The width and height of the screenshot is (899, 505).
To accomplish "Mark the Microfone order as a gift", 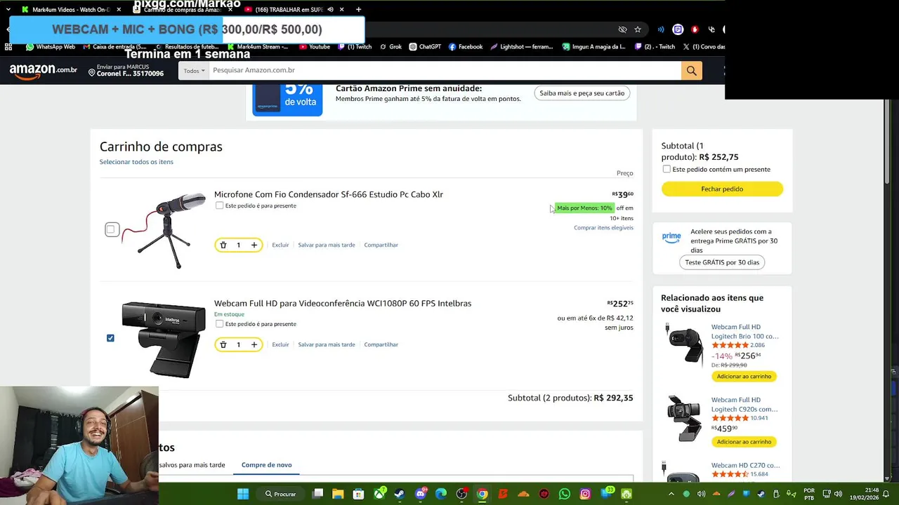I will coord(220,206).
